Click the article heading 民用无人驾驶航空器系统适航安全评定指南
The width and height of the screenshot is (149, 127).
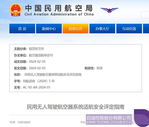click(x=76, y=107)
